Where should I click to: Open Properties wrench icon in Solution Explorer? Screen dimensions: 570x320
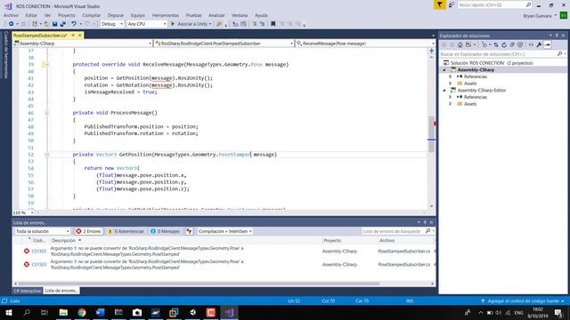click(539, 44)
